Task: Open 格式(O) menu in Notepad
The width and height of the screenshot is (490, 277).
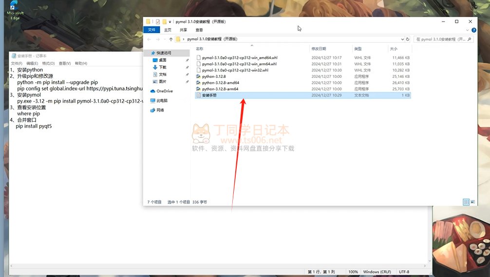Action: coord(48,63)
